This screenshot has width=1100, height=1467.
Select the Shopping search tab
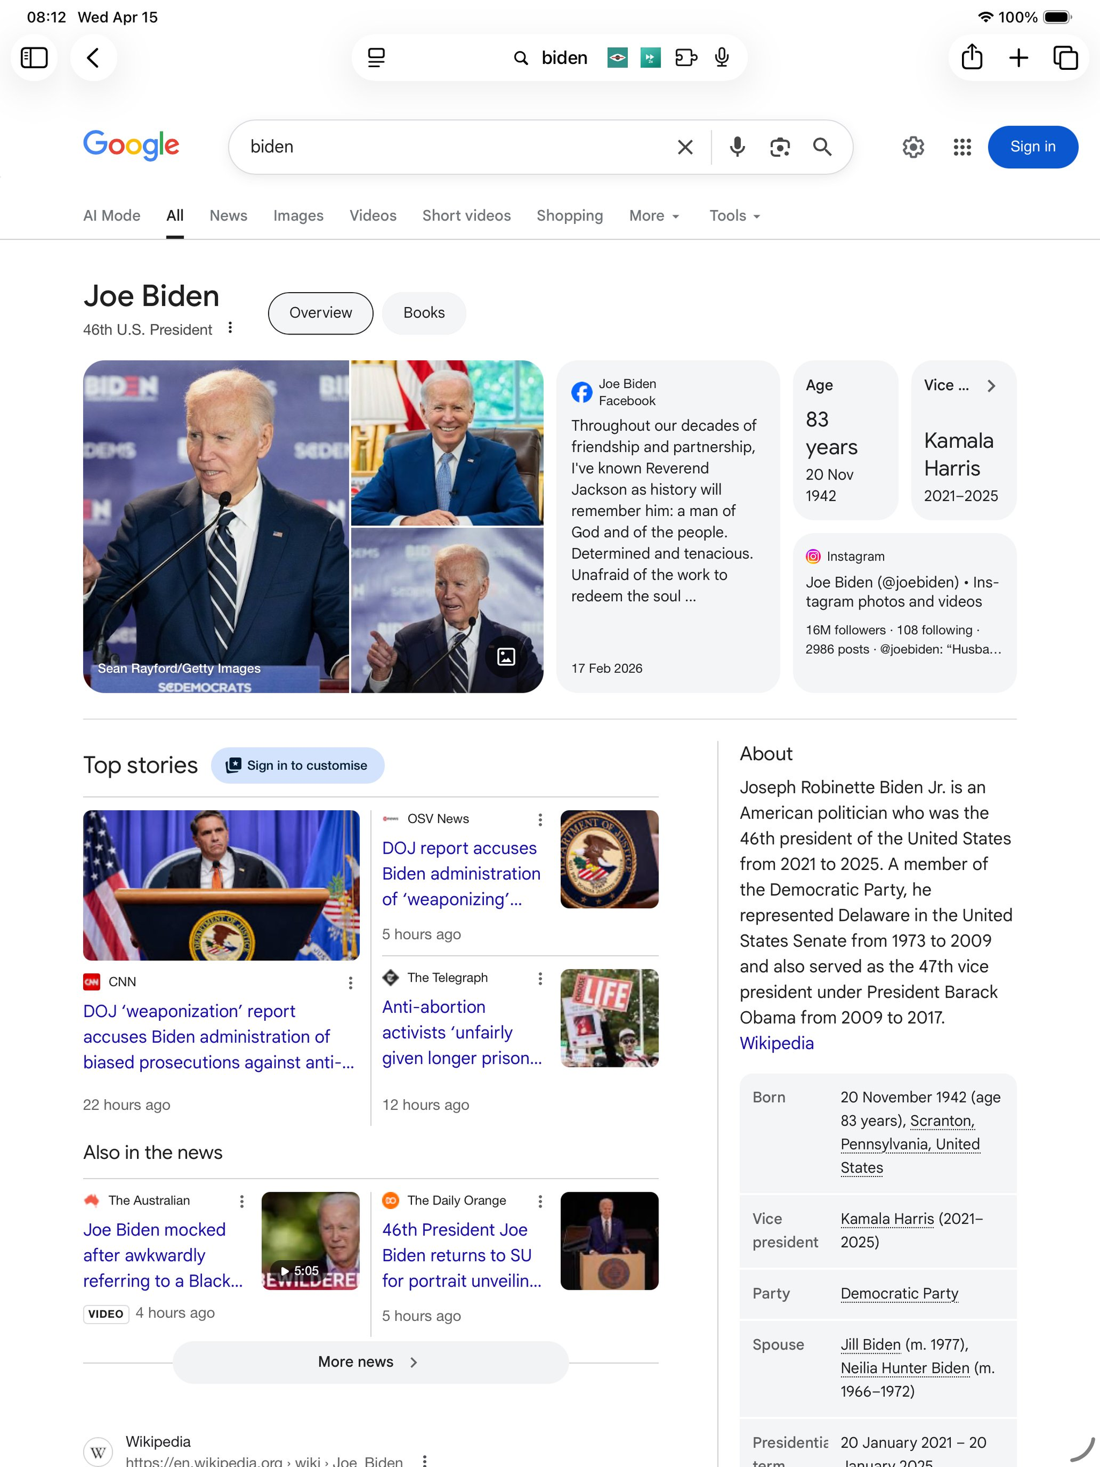[x=569, y=215]
